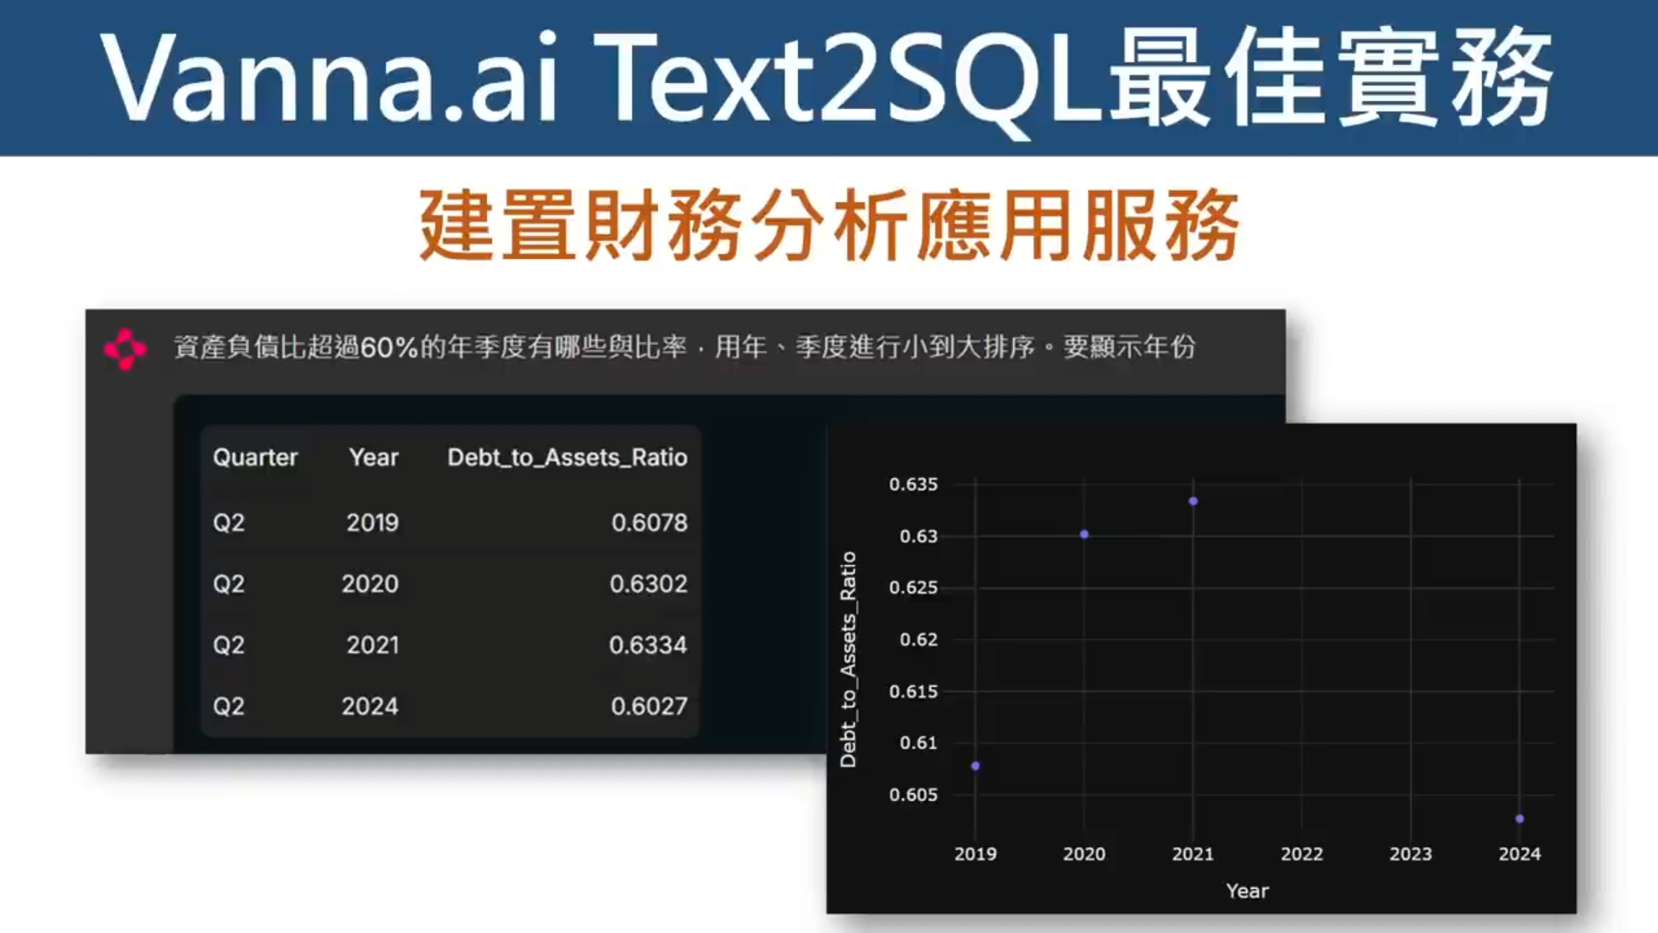The image size is (1658, 933).
Task: Select the Year column header in table
Action: coord(374,457)
